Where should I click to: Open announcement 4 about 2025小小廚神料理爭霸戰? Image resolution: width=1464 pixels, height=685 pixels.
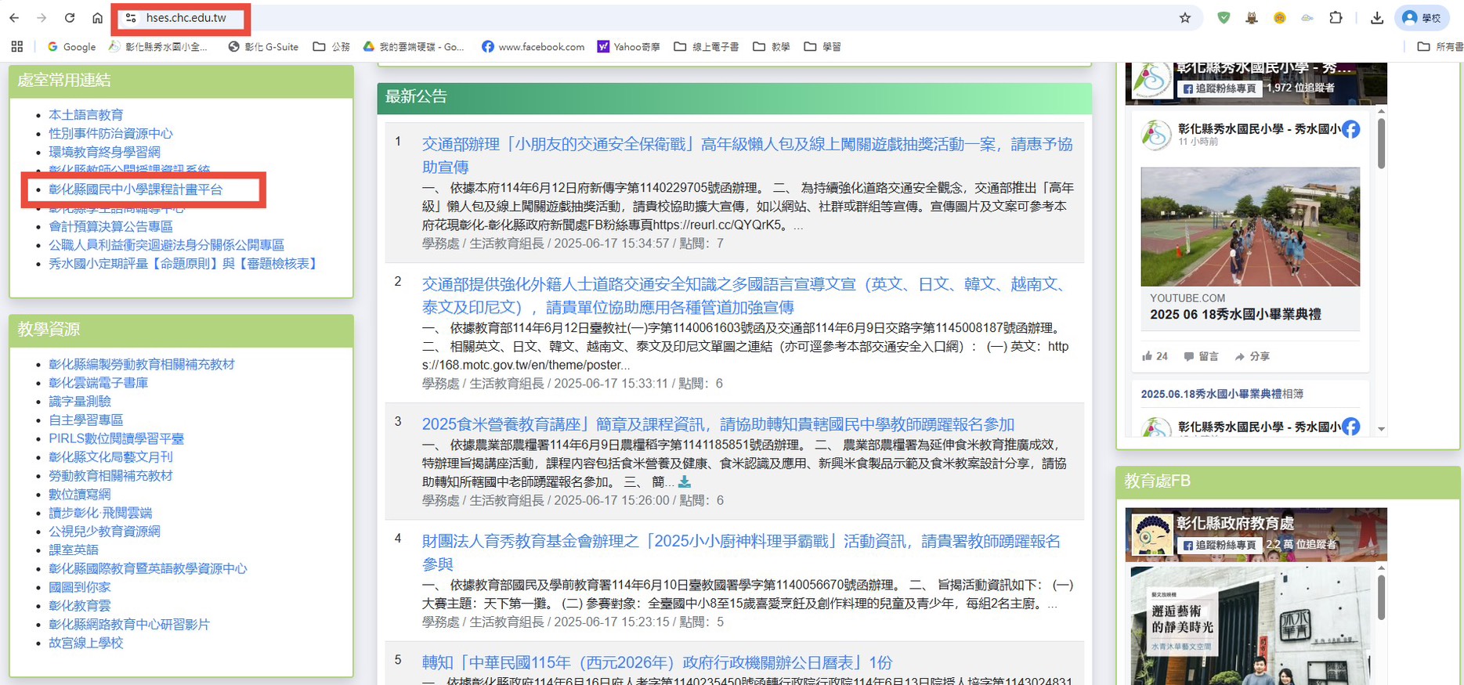coord(741,553)
